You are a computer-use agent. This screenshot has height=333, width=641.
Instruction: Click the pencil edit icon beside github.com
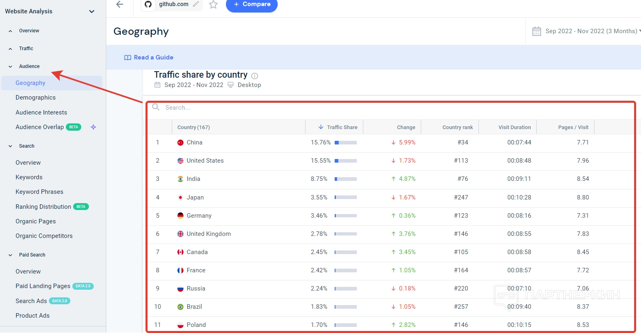[196, 4]
